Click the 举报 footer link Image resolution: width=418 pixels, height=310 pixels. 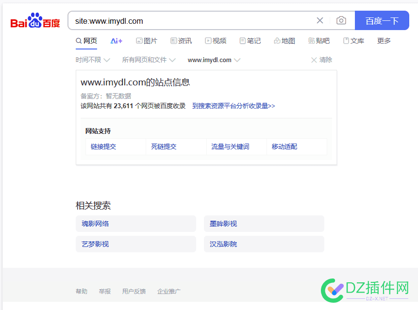(105, 292)
